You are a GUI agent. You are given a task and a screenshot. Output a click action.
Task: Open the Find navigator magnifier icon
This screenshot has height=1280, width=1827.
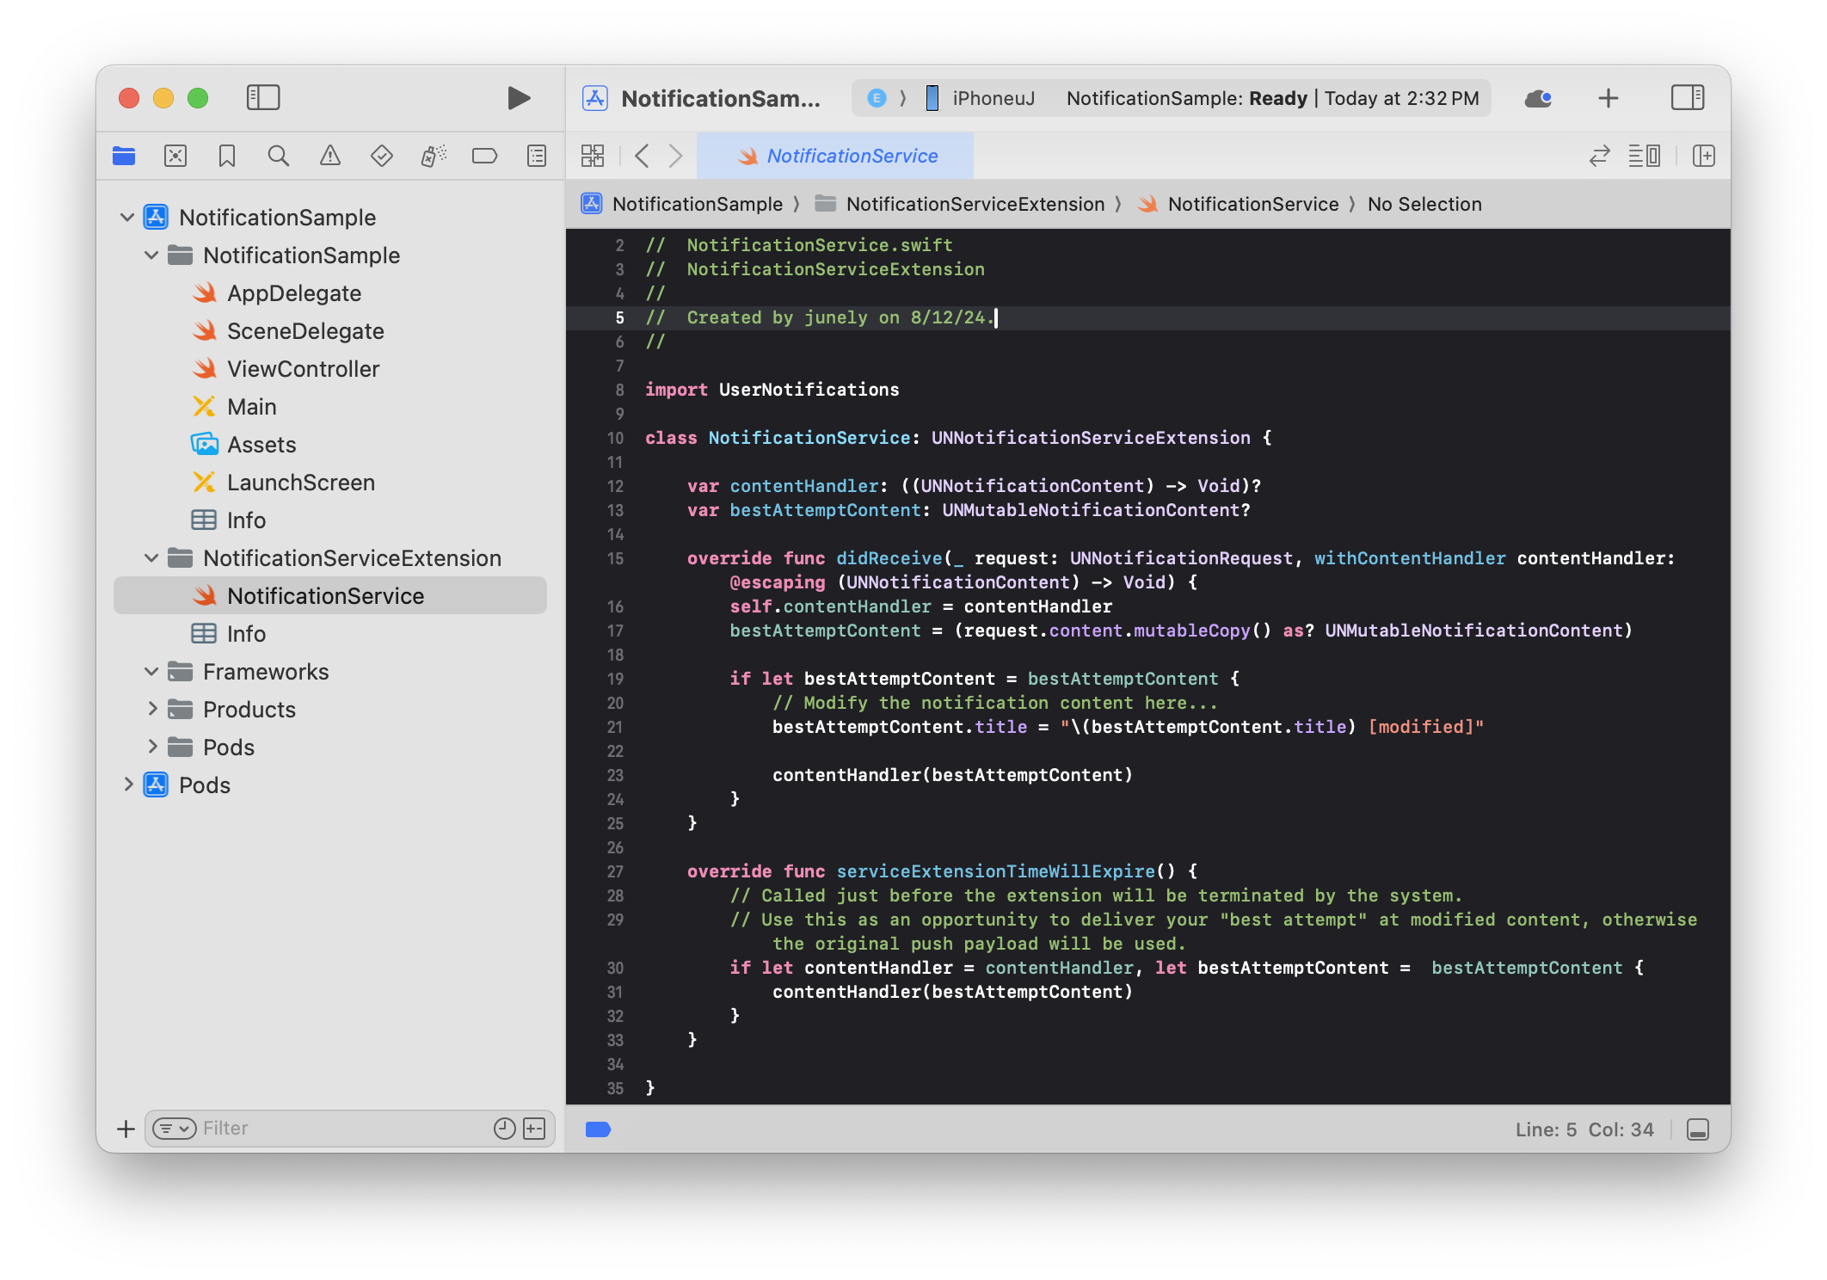point(278,156)
